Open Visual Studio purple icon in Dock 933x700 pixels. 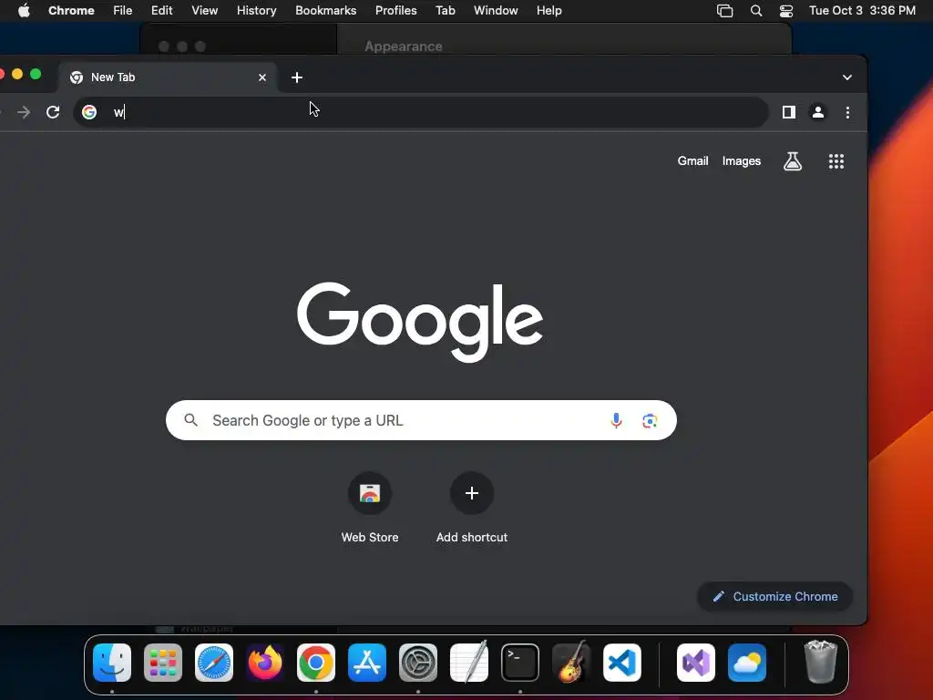coord(696,663)
